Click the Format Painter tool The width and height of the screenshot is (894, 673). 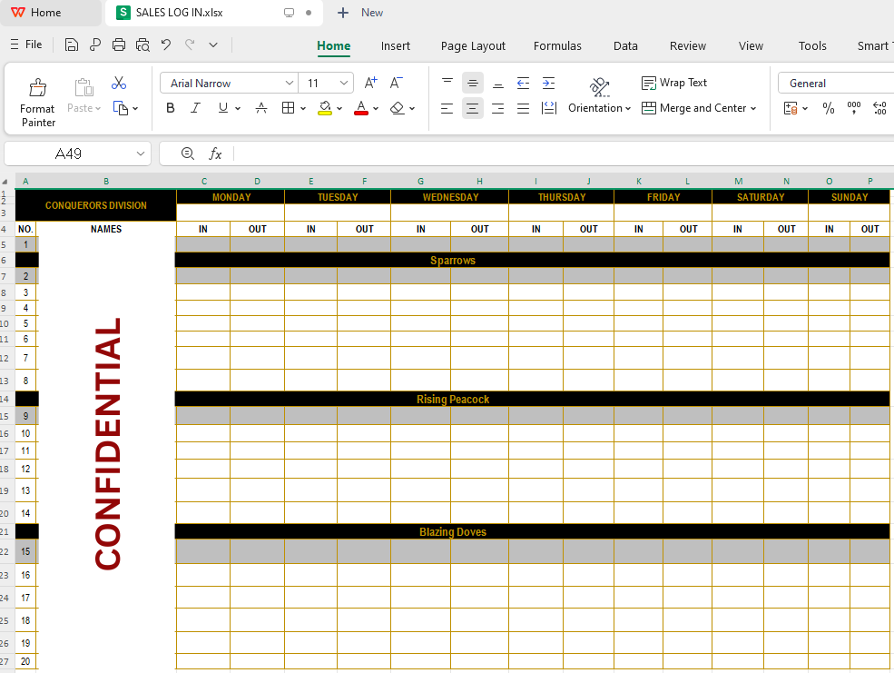[37, 100]
